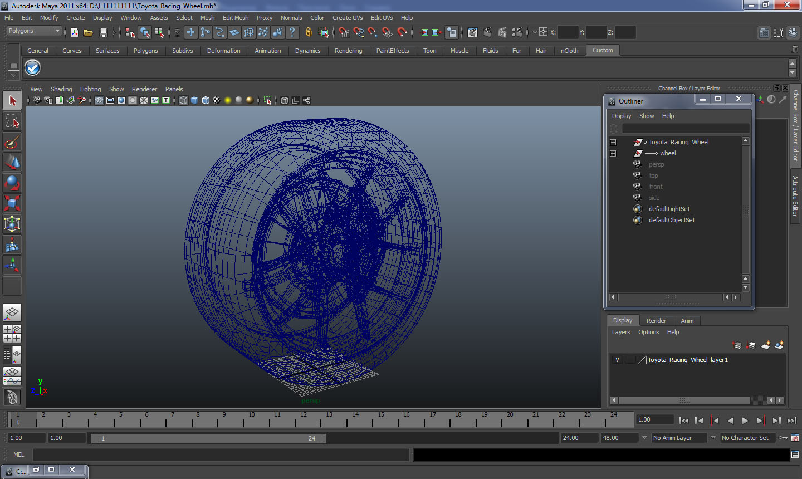Image resolution: width=802 pixels, height=479 pixels.
Task: Toggle select by component type mode
Action: (x=159, y=32)
